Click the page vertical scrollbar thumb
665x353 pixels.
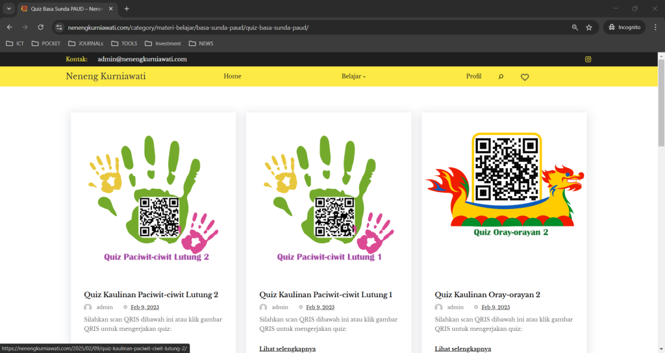pyautogui.click(x=661, y=103)
